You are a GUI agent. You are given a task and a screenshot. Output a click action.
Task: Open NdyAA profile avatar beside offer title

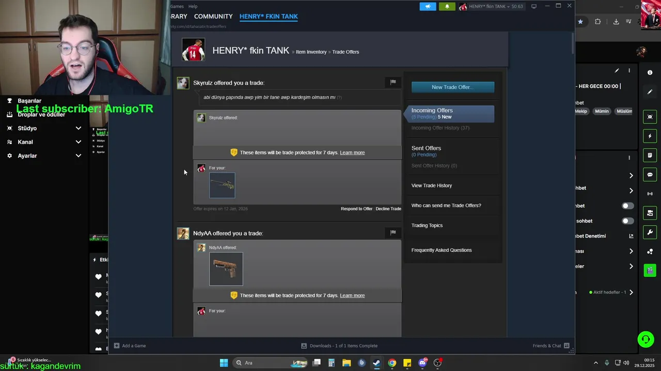click(183, 233)
